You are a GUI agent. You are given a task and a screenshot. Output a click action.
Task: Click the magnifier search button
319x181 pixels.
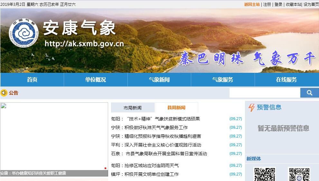(x=309, y=93)
